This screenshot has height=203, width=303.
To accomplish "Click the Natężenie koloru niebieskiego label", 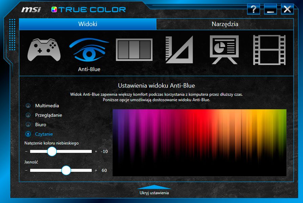I will pos(51,143).
